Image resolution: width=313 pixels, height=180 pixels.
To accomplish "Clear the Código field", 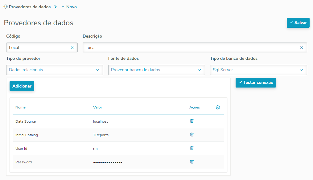I will (72, 47).
